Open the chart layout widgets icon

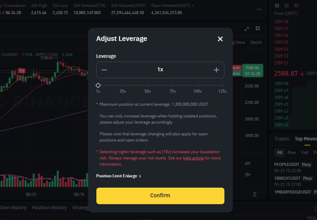[258, 29]
